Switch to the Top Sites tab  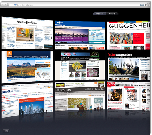(x=99, y=14)
